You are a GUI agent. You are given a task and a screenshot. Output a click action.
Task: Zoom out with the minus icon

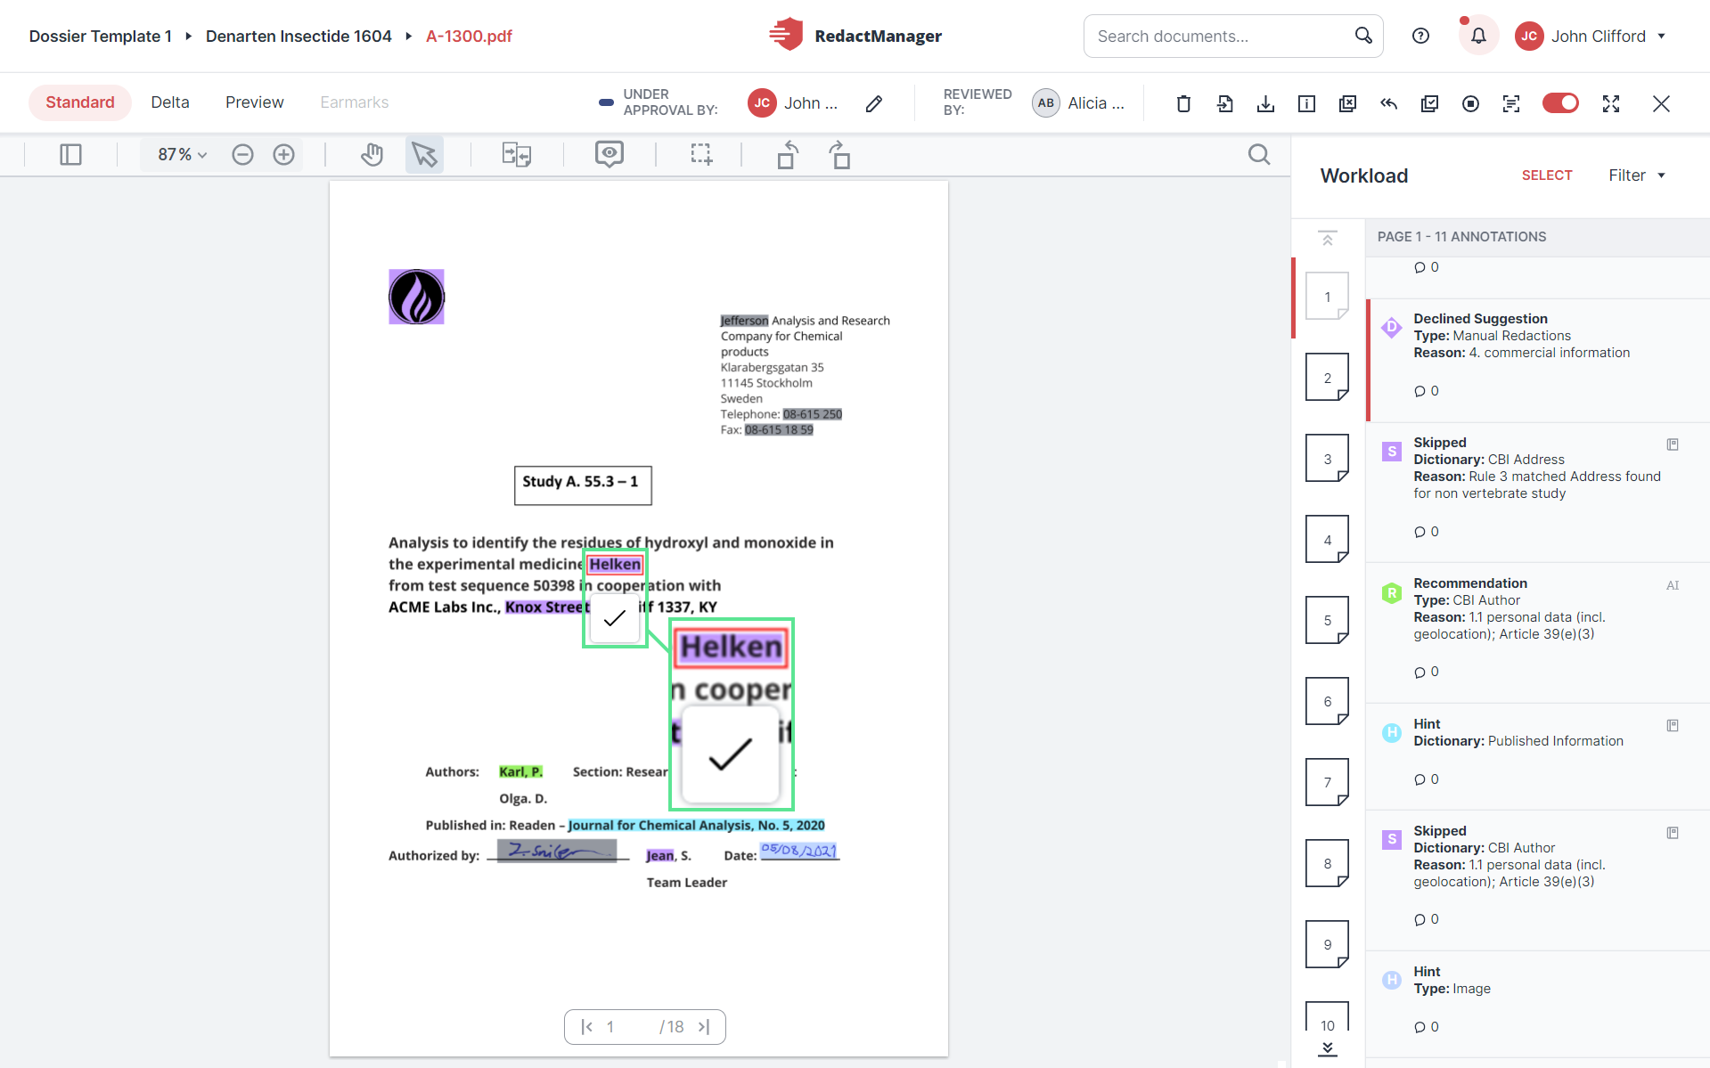(x=242, y=155)
